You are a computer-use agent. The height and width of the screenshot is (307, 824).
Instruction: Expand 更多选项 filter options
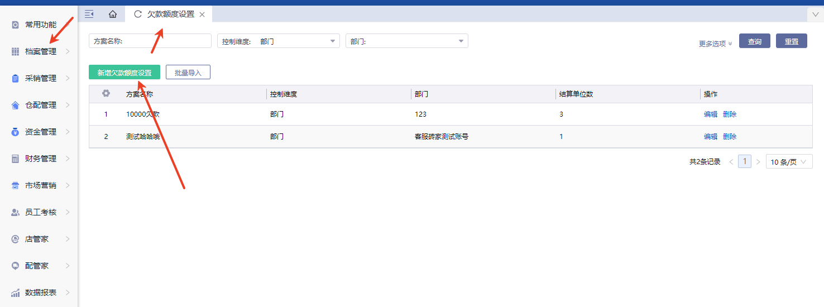point(715,44)
